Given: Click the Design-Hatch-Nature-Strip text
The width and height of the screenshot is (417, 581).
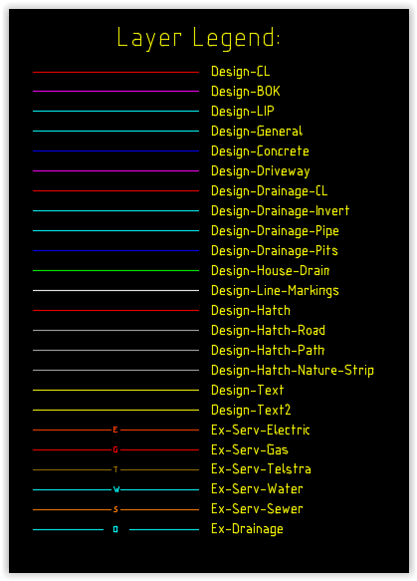Looking at the screenshot, I should pyautogui.click(x=293, y=371).
